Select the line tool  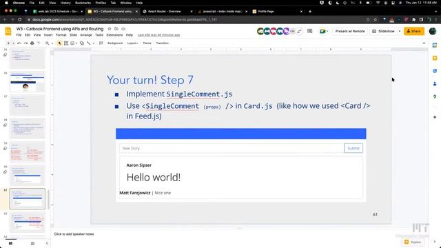coord(89,43)
